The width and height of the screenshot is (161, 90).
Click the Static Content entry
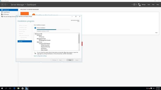44,50
